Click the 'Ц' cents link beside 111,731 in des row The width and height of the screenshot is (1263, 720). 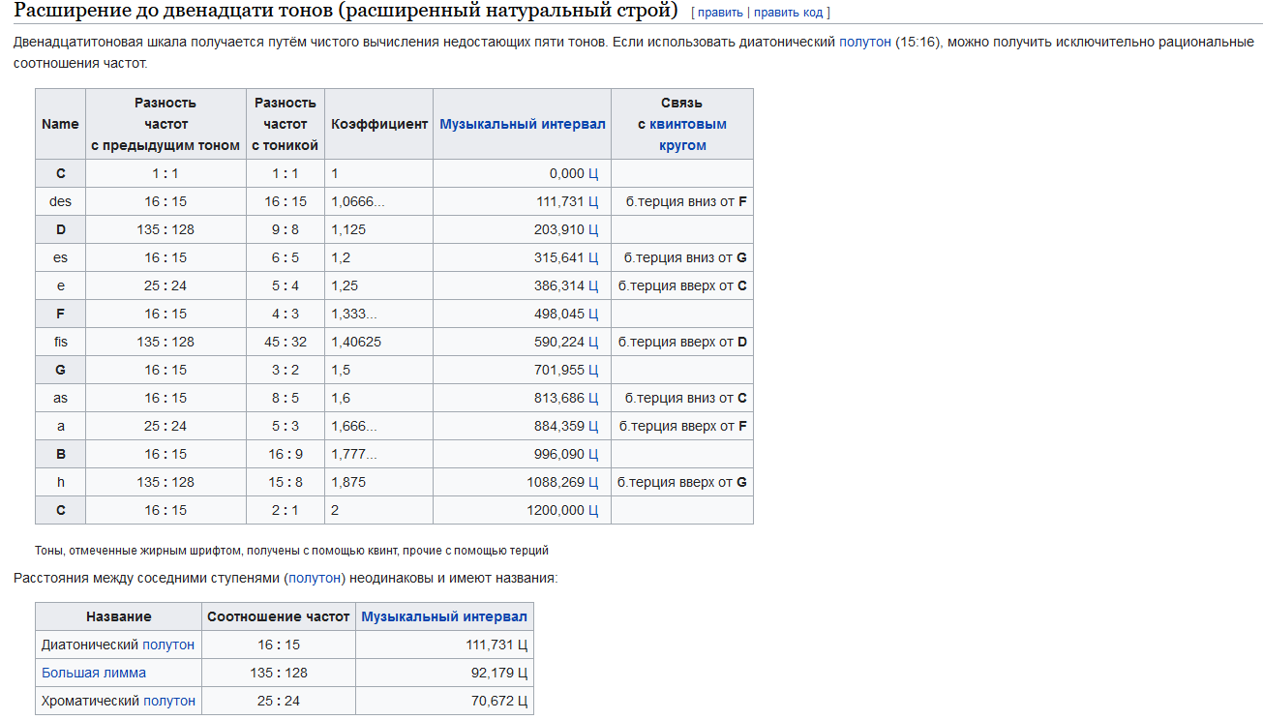[x=593, y=201]
